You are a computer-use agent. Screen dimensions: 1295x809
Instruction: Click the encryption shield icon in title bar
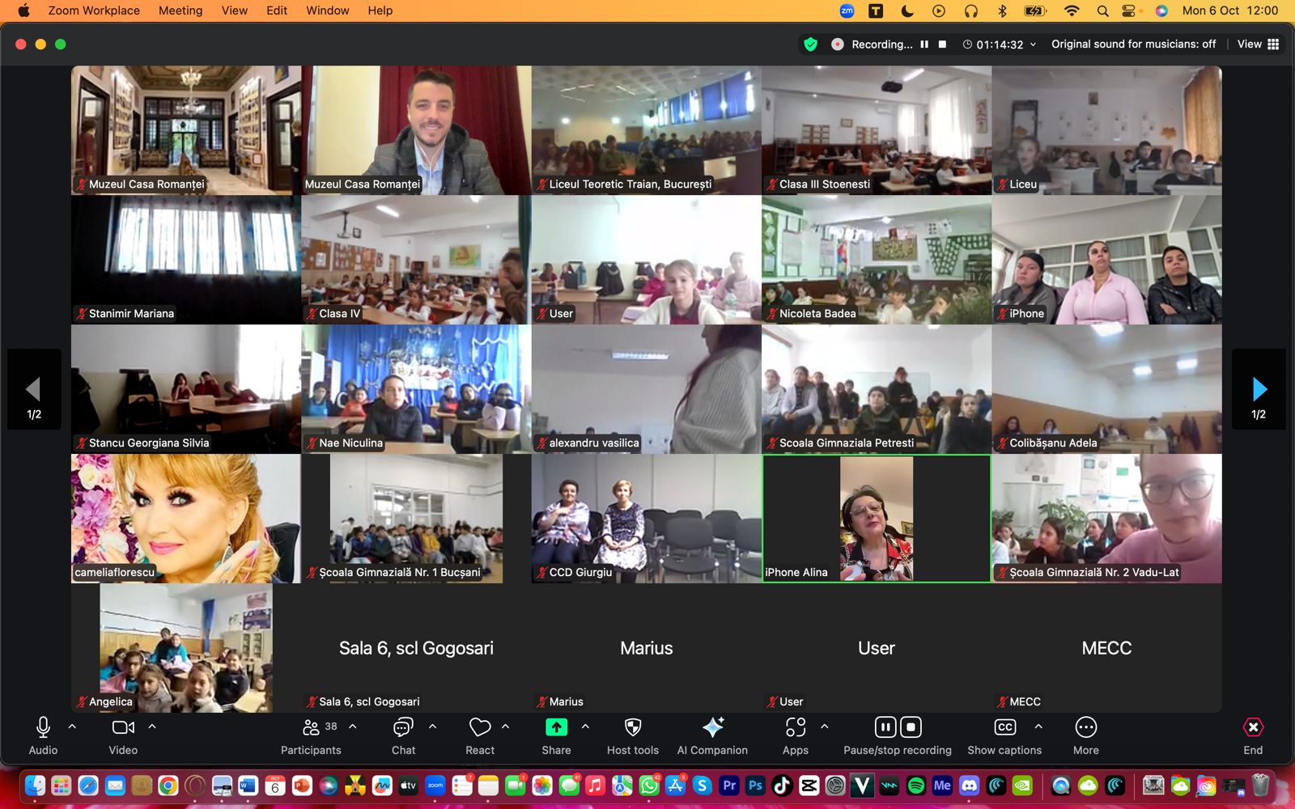point(810,44)
